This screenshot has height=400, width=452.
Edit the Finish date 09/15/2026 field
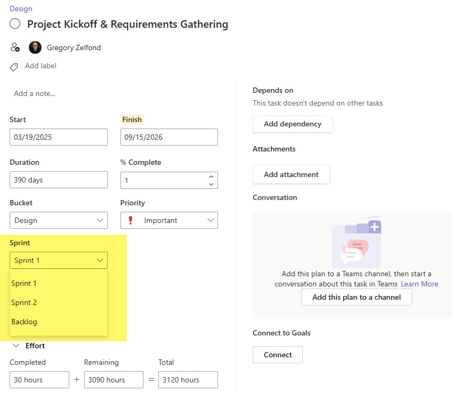click(169, 137)
